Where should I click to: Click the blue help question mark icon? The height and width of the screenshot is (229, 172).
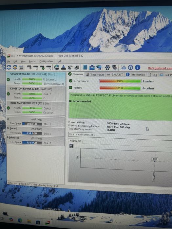(x=130, y=67)
